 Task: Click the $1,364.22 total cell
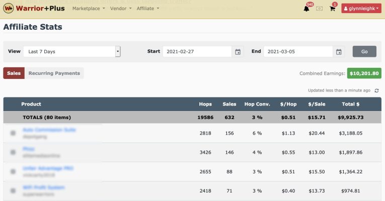coord(351,171)
